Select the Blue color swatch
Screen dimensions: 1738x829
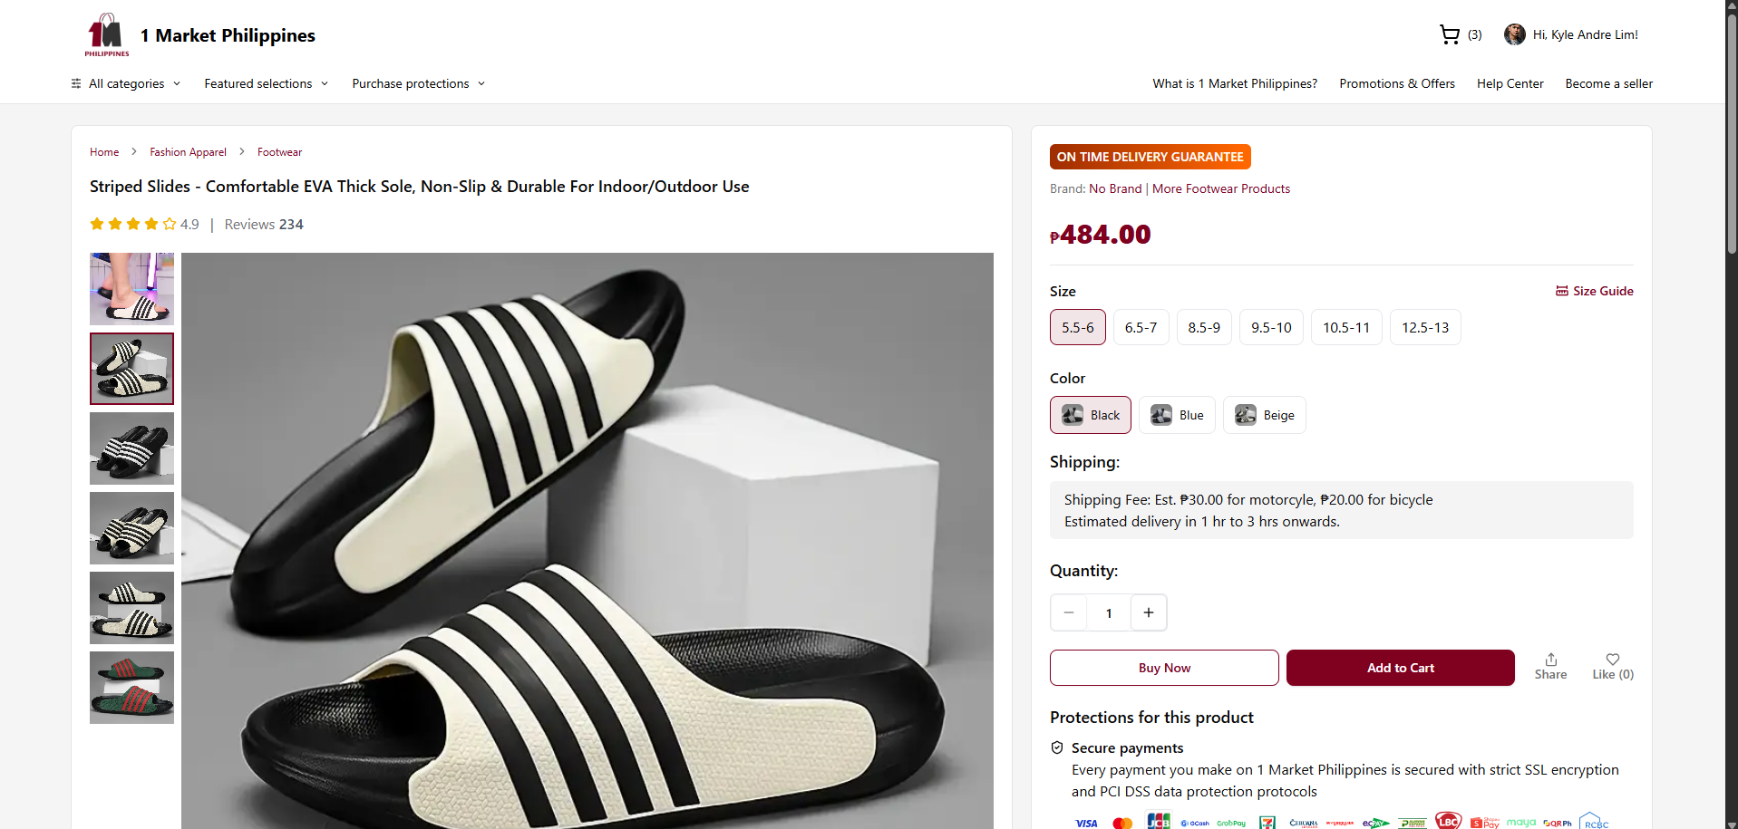[1177, 415]
